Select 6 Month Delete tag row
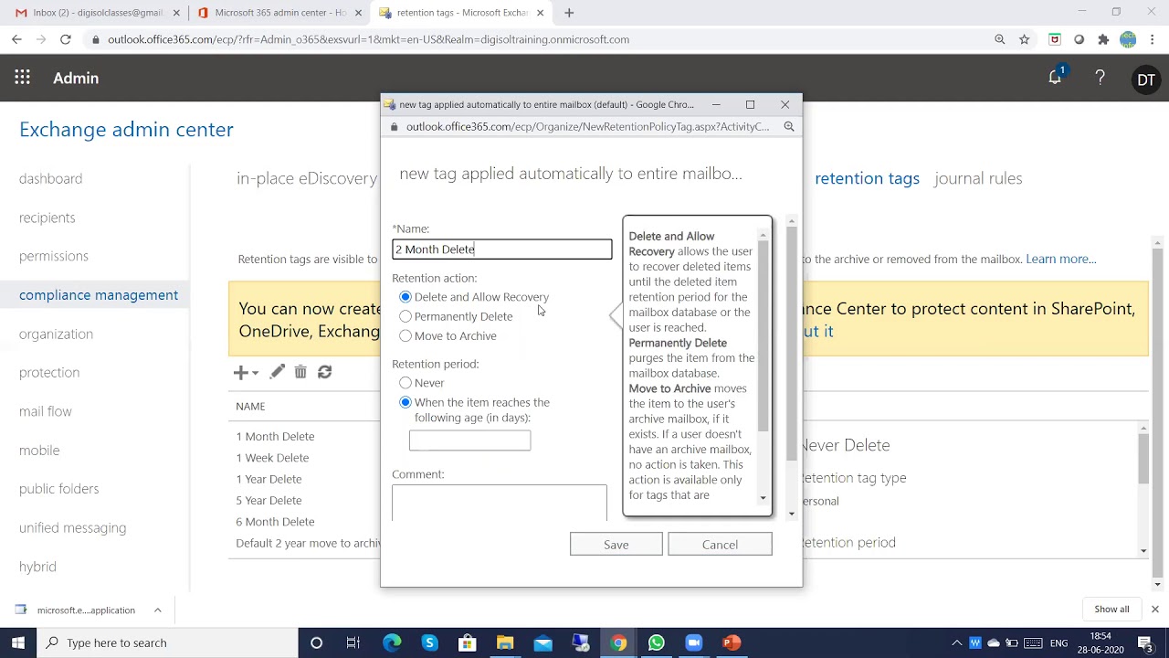 pyautogui.click(x=275, y=522)
